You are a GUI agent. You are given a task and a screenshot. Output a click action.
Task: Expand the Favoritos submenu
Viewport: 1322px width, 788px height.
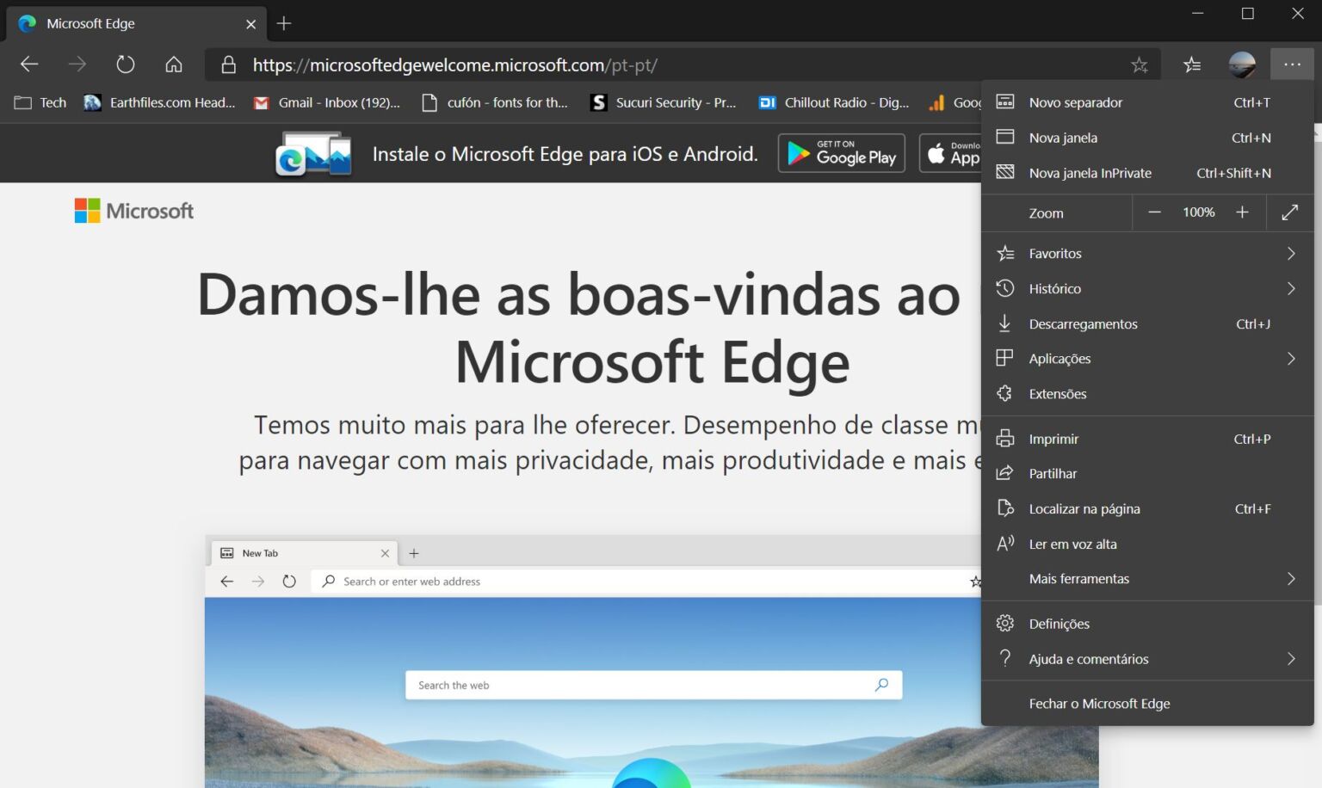(1290, 253)
